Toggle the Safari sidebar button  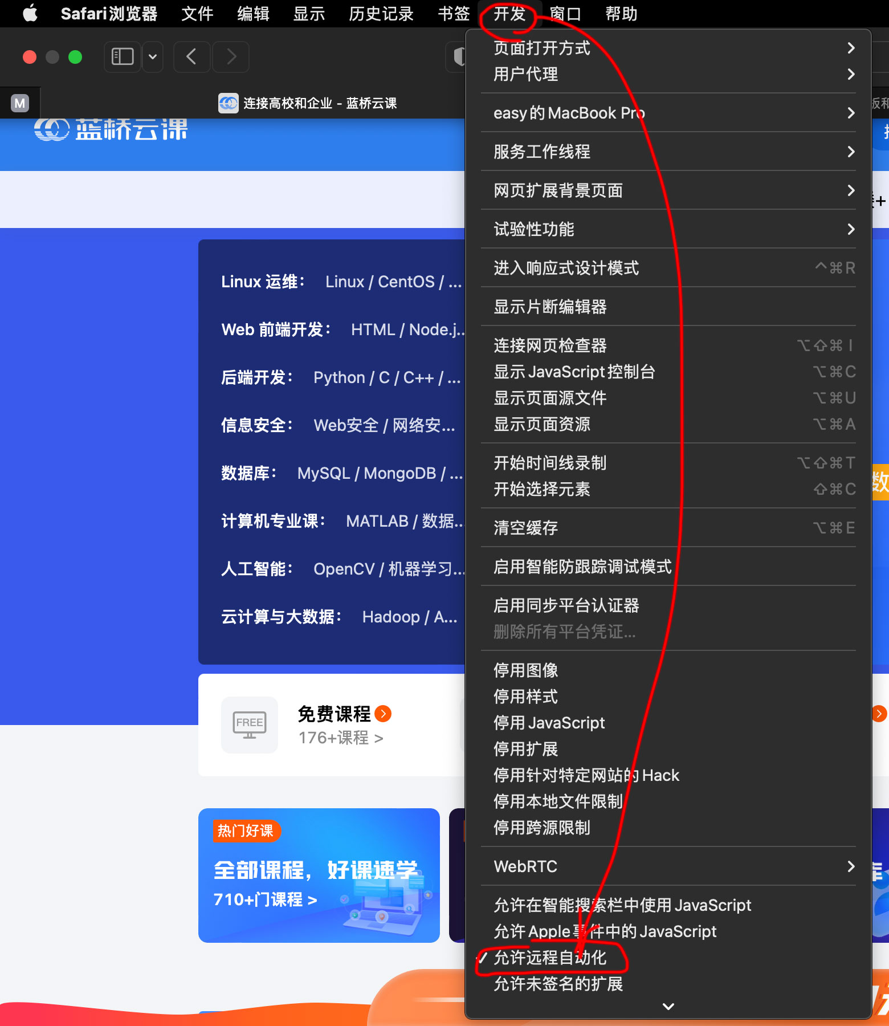(123, 56)
